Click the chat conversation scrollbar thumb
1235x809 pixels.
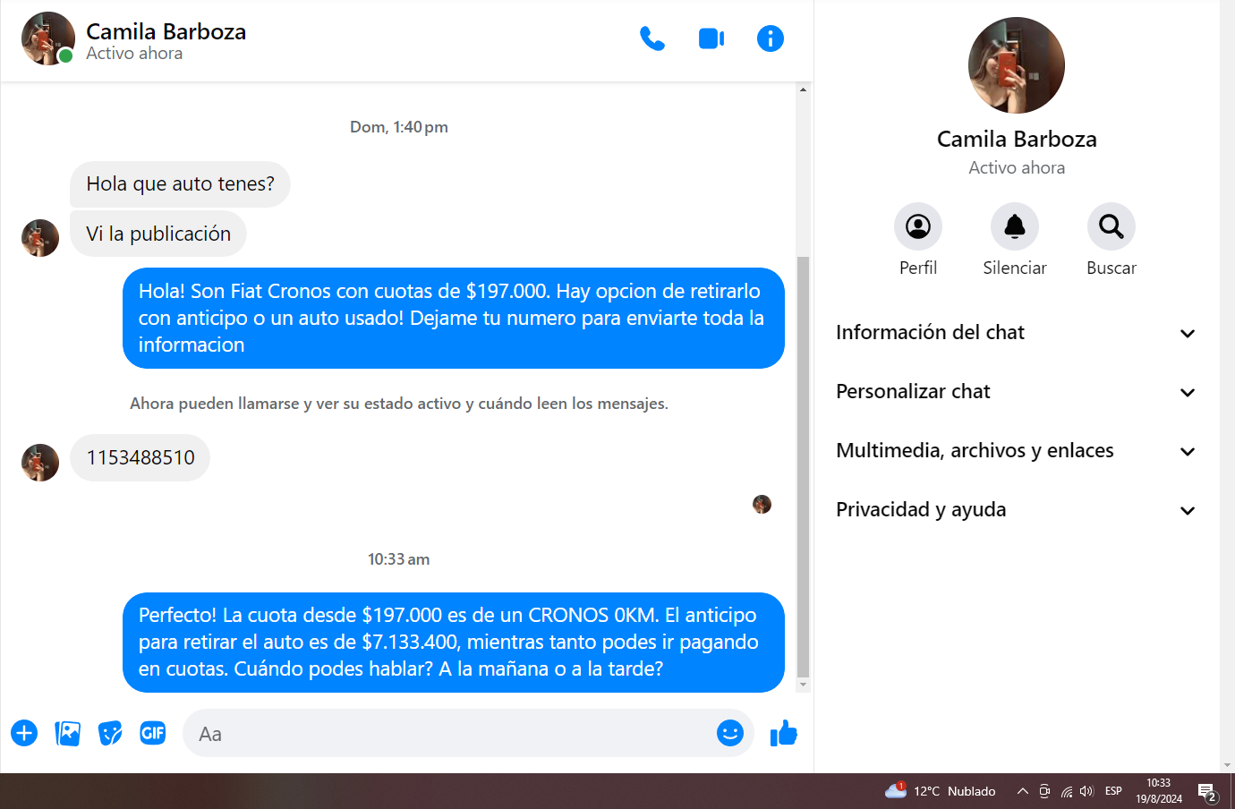[803, 466]
